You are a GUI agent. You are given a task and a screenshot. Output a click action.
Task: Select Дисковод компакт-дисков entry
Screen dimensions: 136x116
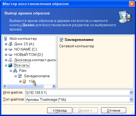(x=35, y=60)
